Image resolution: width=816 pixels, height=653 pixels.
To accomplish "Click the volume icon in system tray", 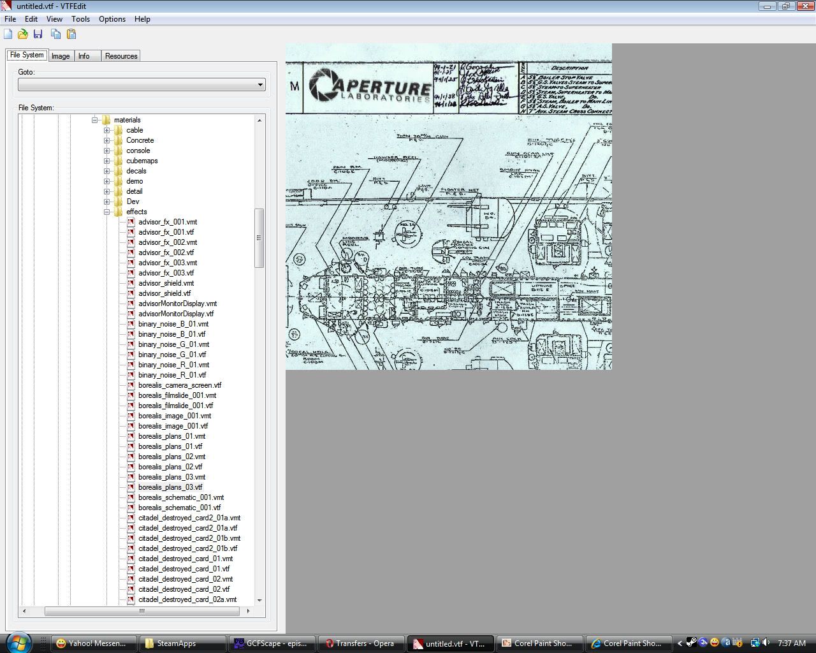I will click(766, 643).
